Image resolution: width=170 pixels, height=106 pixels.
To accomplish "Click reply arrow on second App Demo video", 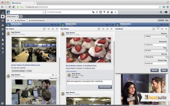I will click(x=53, y=75).
